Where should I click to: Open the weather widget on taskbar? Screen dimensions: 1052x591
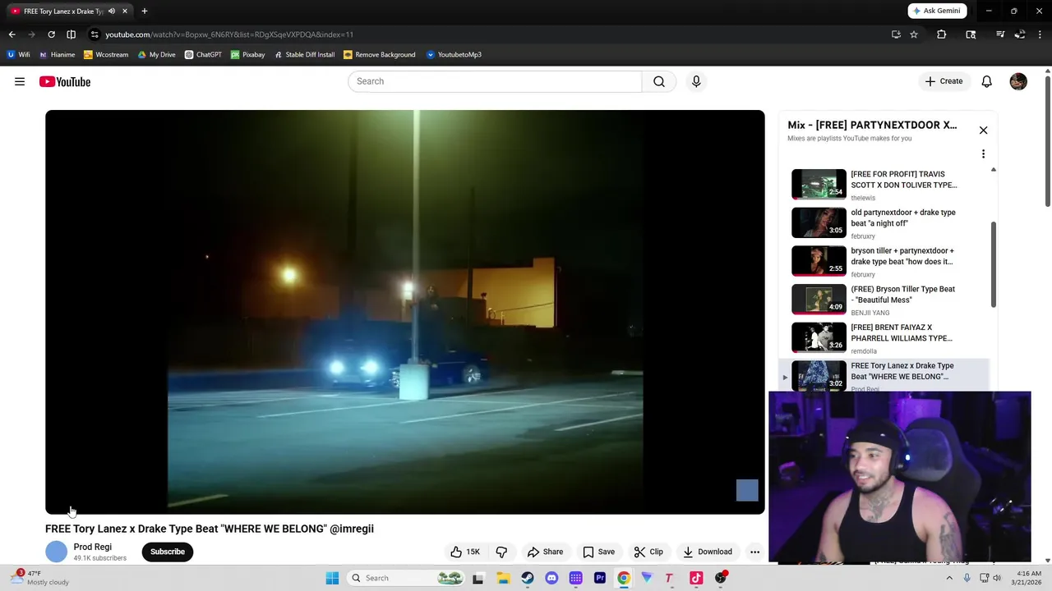point(41,578)
